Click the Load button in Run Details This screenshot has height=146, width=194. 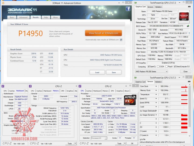[x=97, y=72]
